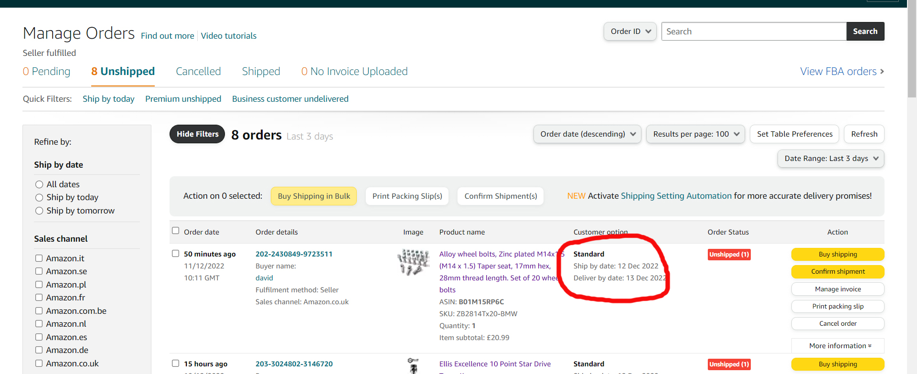Enable the Amazon.co.uk sales channel checkbox
The image size is (917, 374).
click(x=39, y=363)
